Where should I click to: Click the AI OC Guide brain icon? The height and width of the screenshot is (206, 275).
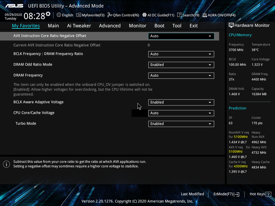(144, 15)
